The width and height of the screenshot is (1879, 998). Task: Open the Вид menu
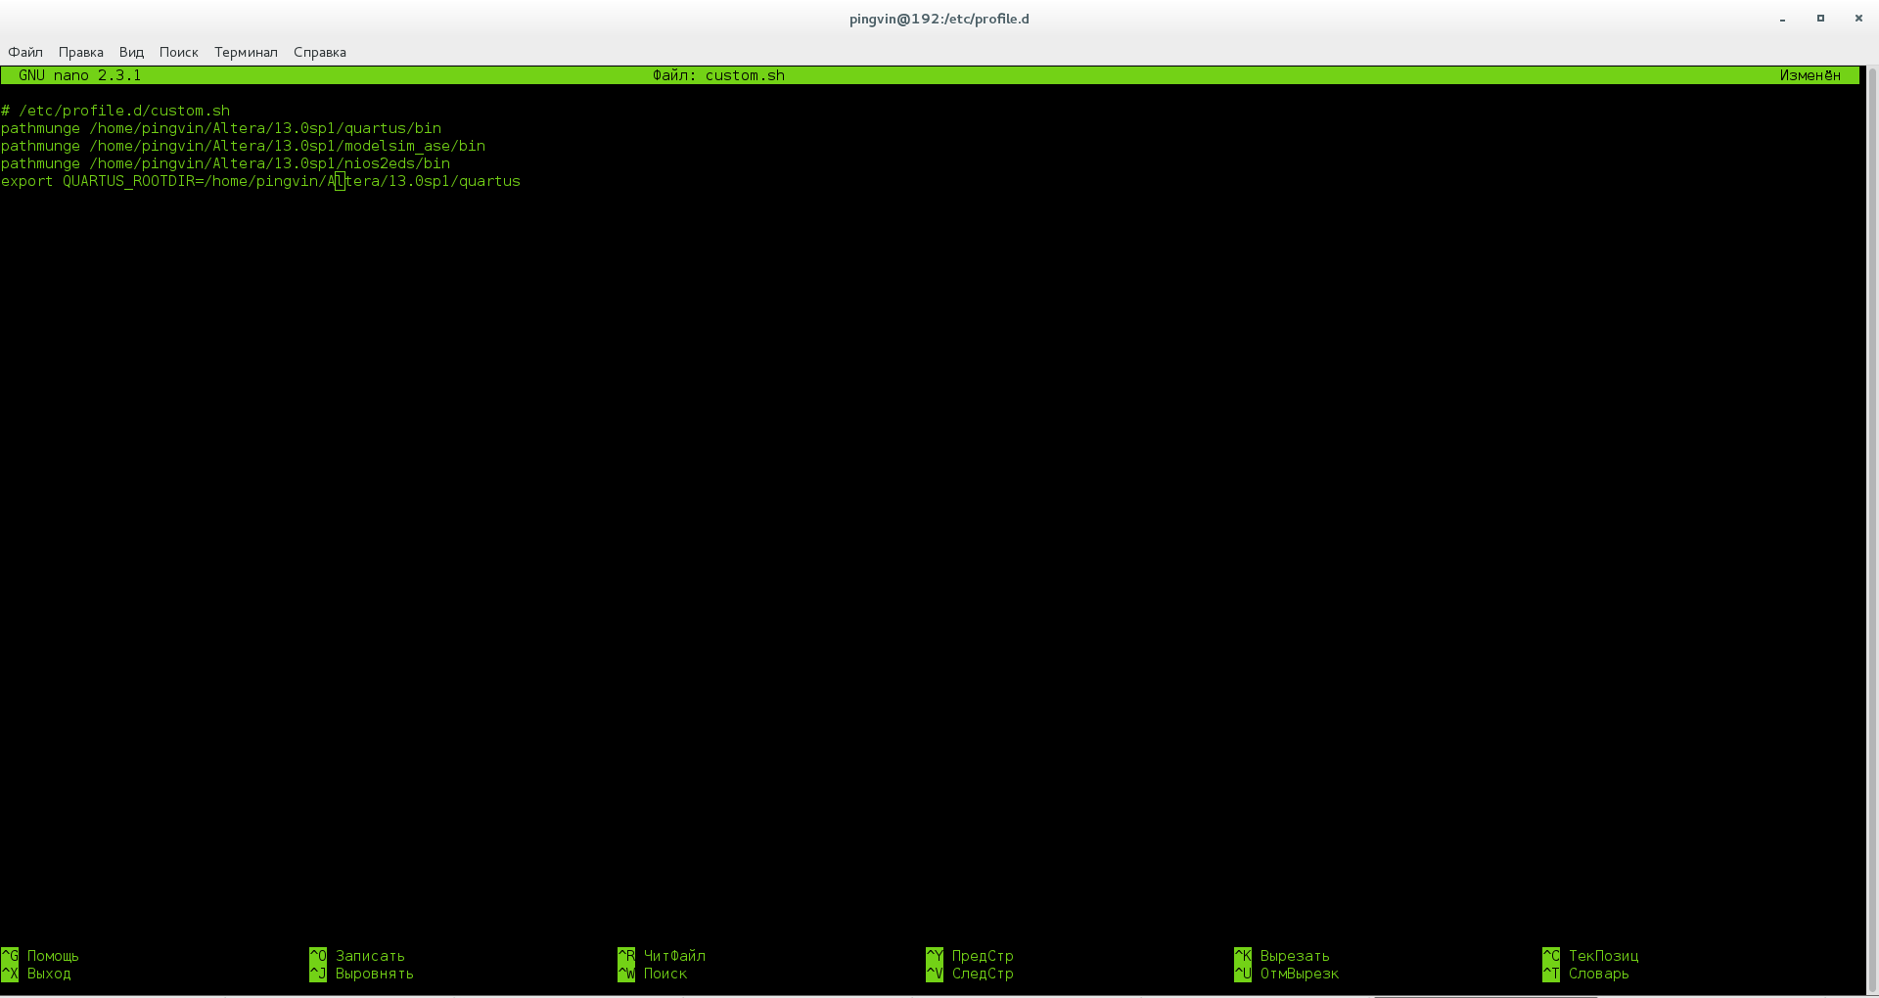131,52
